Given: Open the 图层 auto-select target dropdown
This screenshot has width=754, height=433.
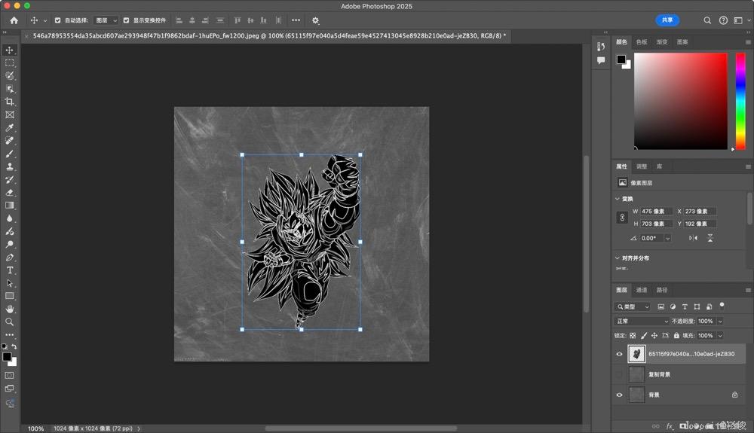Looking at the screenshot, I should pyautogui.click(x=106, y=20).
